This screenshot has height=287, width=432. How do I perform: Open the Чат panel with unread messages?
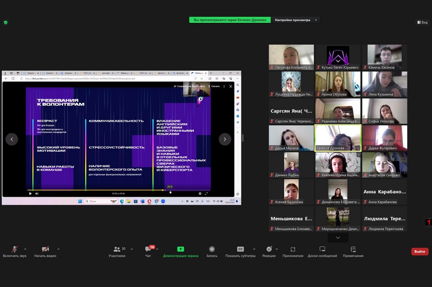pos(148,251)
